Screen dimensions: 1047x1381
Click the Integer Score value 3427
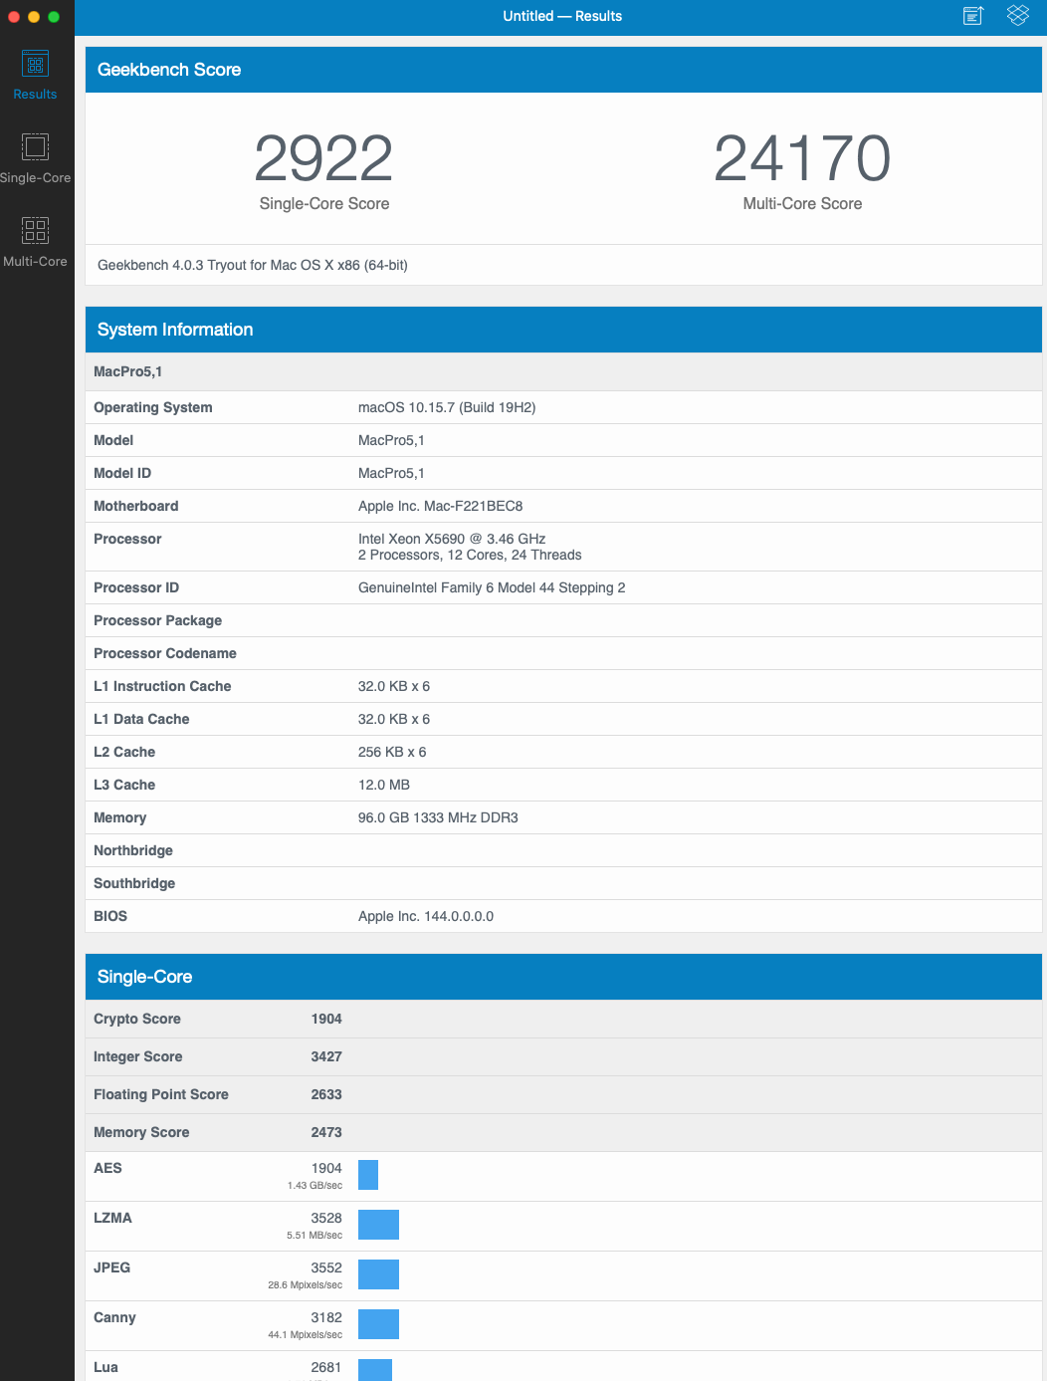pos(326,1056)
